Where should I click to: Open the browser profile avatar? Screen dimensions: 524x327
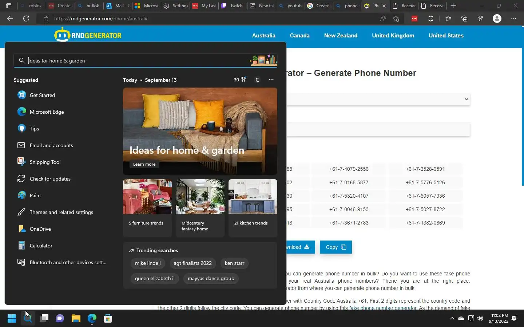(x=497, y=19)
